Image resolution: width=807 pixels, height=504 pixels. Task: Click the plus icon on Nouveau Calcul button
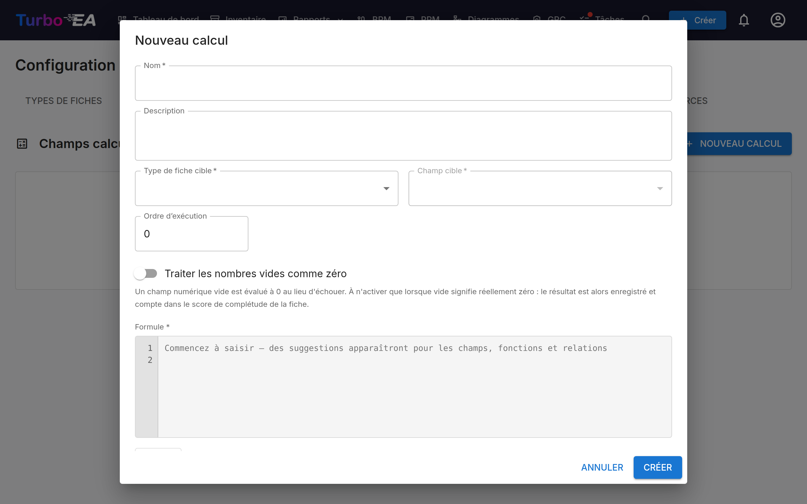689,144
